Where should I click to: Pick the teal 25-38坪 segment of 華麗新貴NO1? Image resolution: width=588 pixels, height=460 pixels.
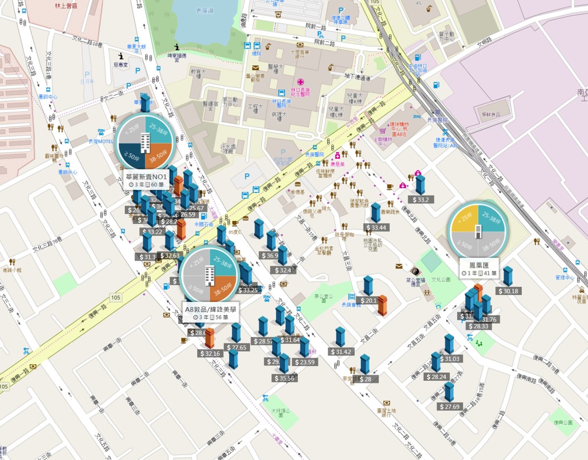tap(159, 130)
